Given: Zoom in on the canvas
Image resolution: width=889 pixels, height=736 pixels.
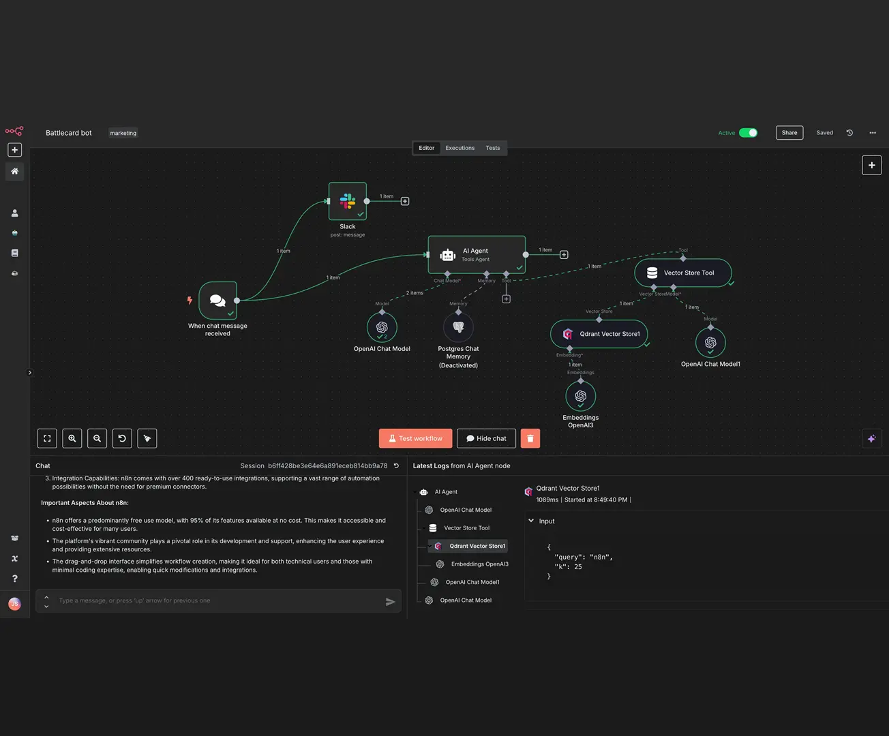Looking at the screenshot, I should [x=72, y=438].
